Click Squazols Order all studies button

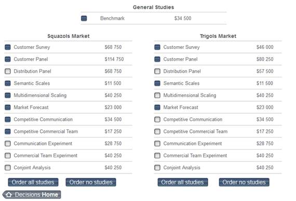pyautogui.click(x=33, y=182)
